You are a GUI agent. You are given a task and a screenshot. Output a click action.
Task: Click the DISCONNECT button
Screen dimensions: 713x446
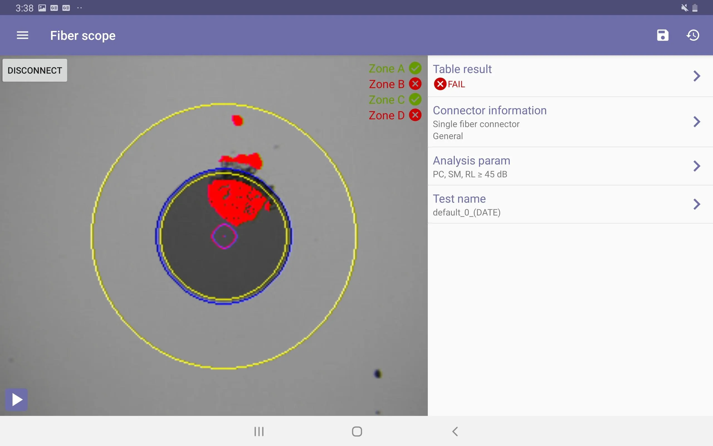point(35,70)
